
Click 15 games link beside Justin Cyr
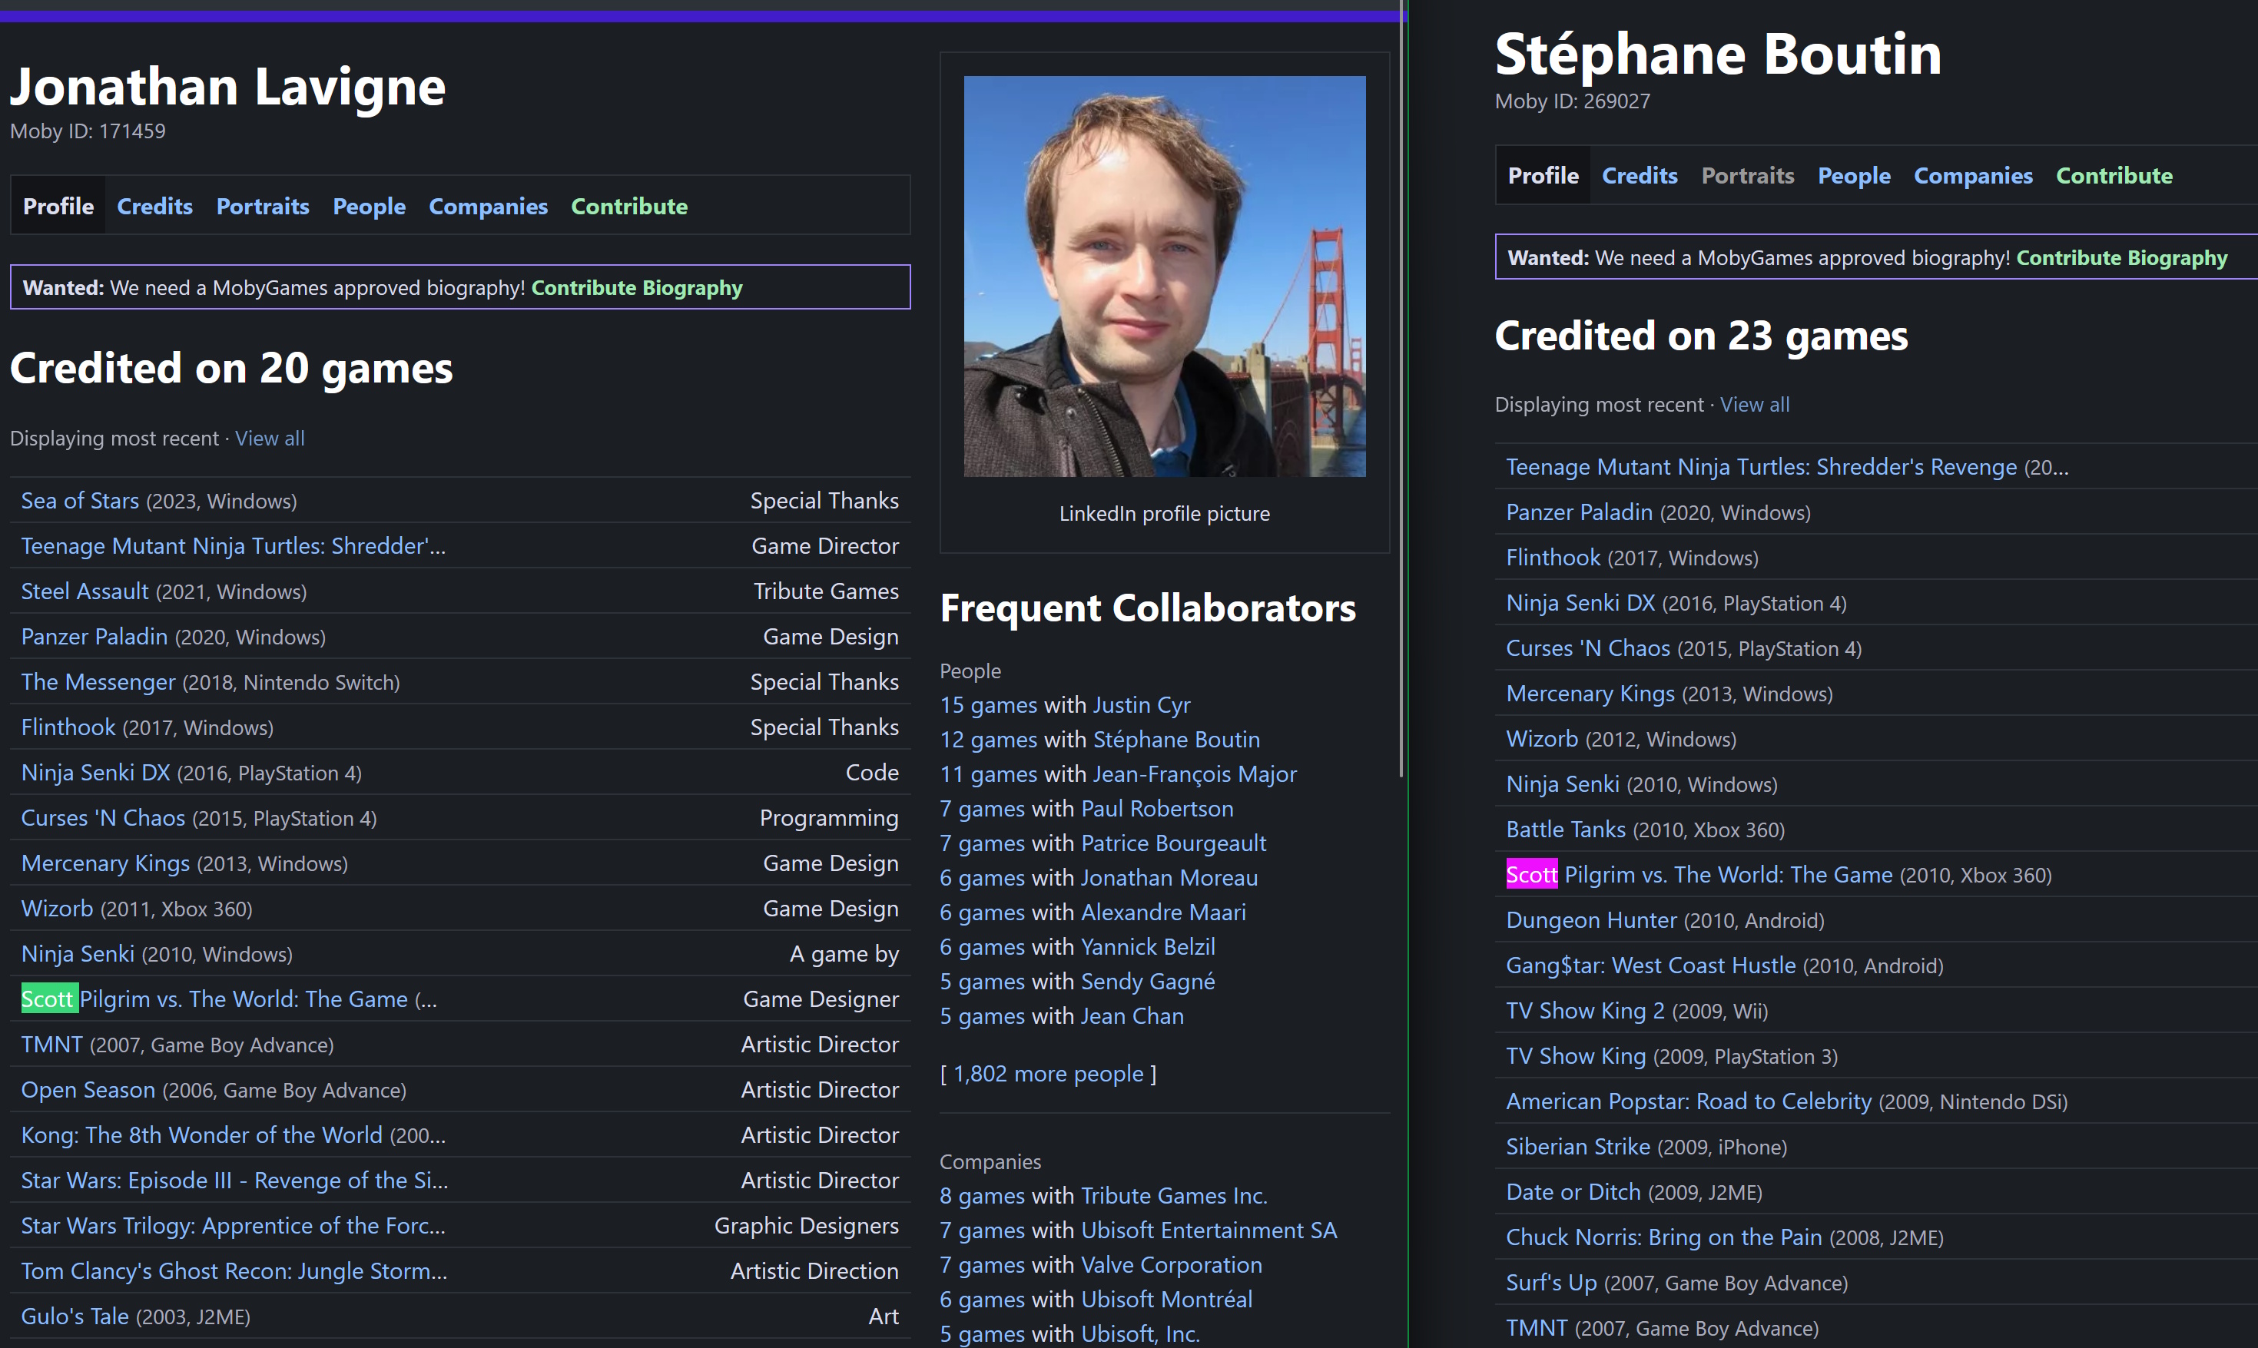click(988, 705)
